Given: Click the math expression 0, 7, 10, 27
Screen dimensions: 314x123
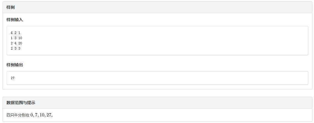Looking at the screenshot, I should pyautogui.click(x=41, y=115).
